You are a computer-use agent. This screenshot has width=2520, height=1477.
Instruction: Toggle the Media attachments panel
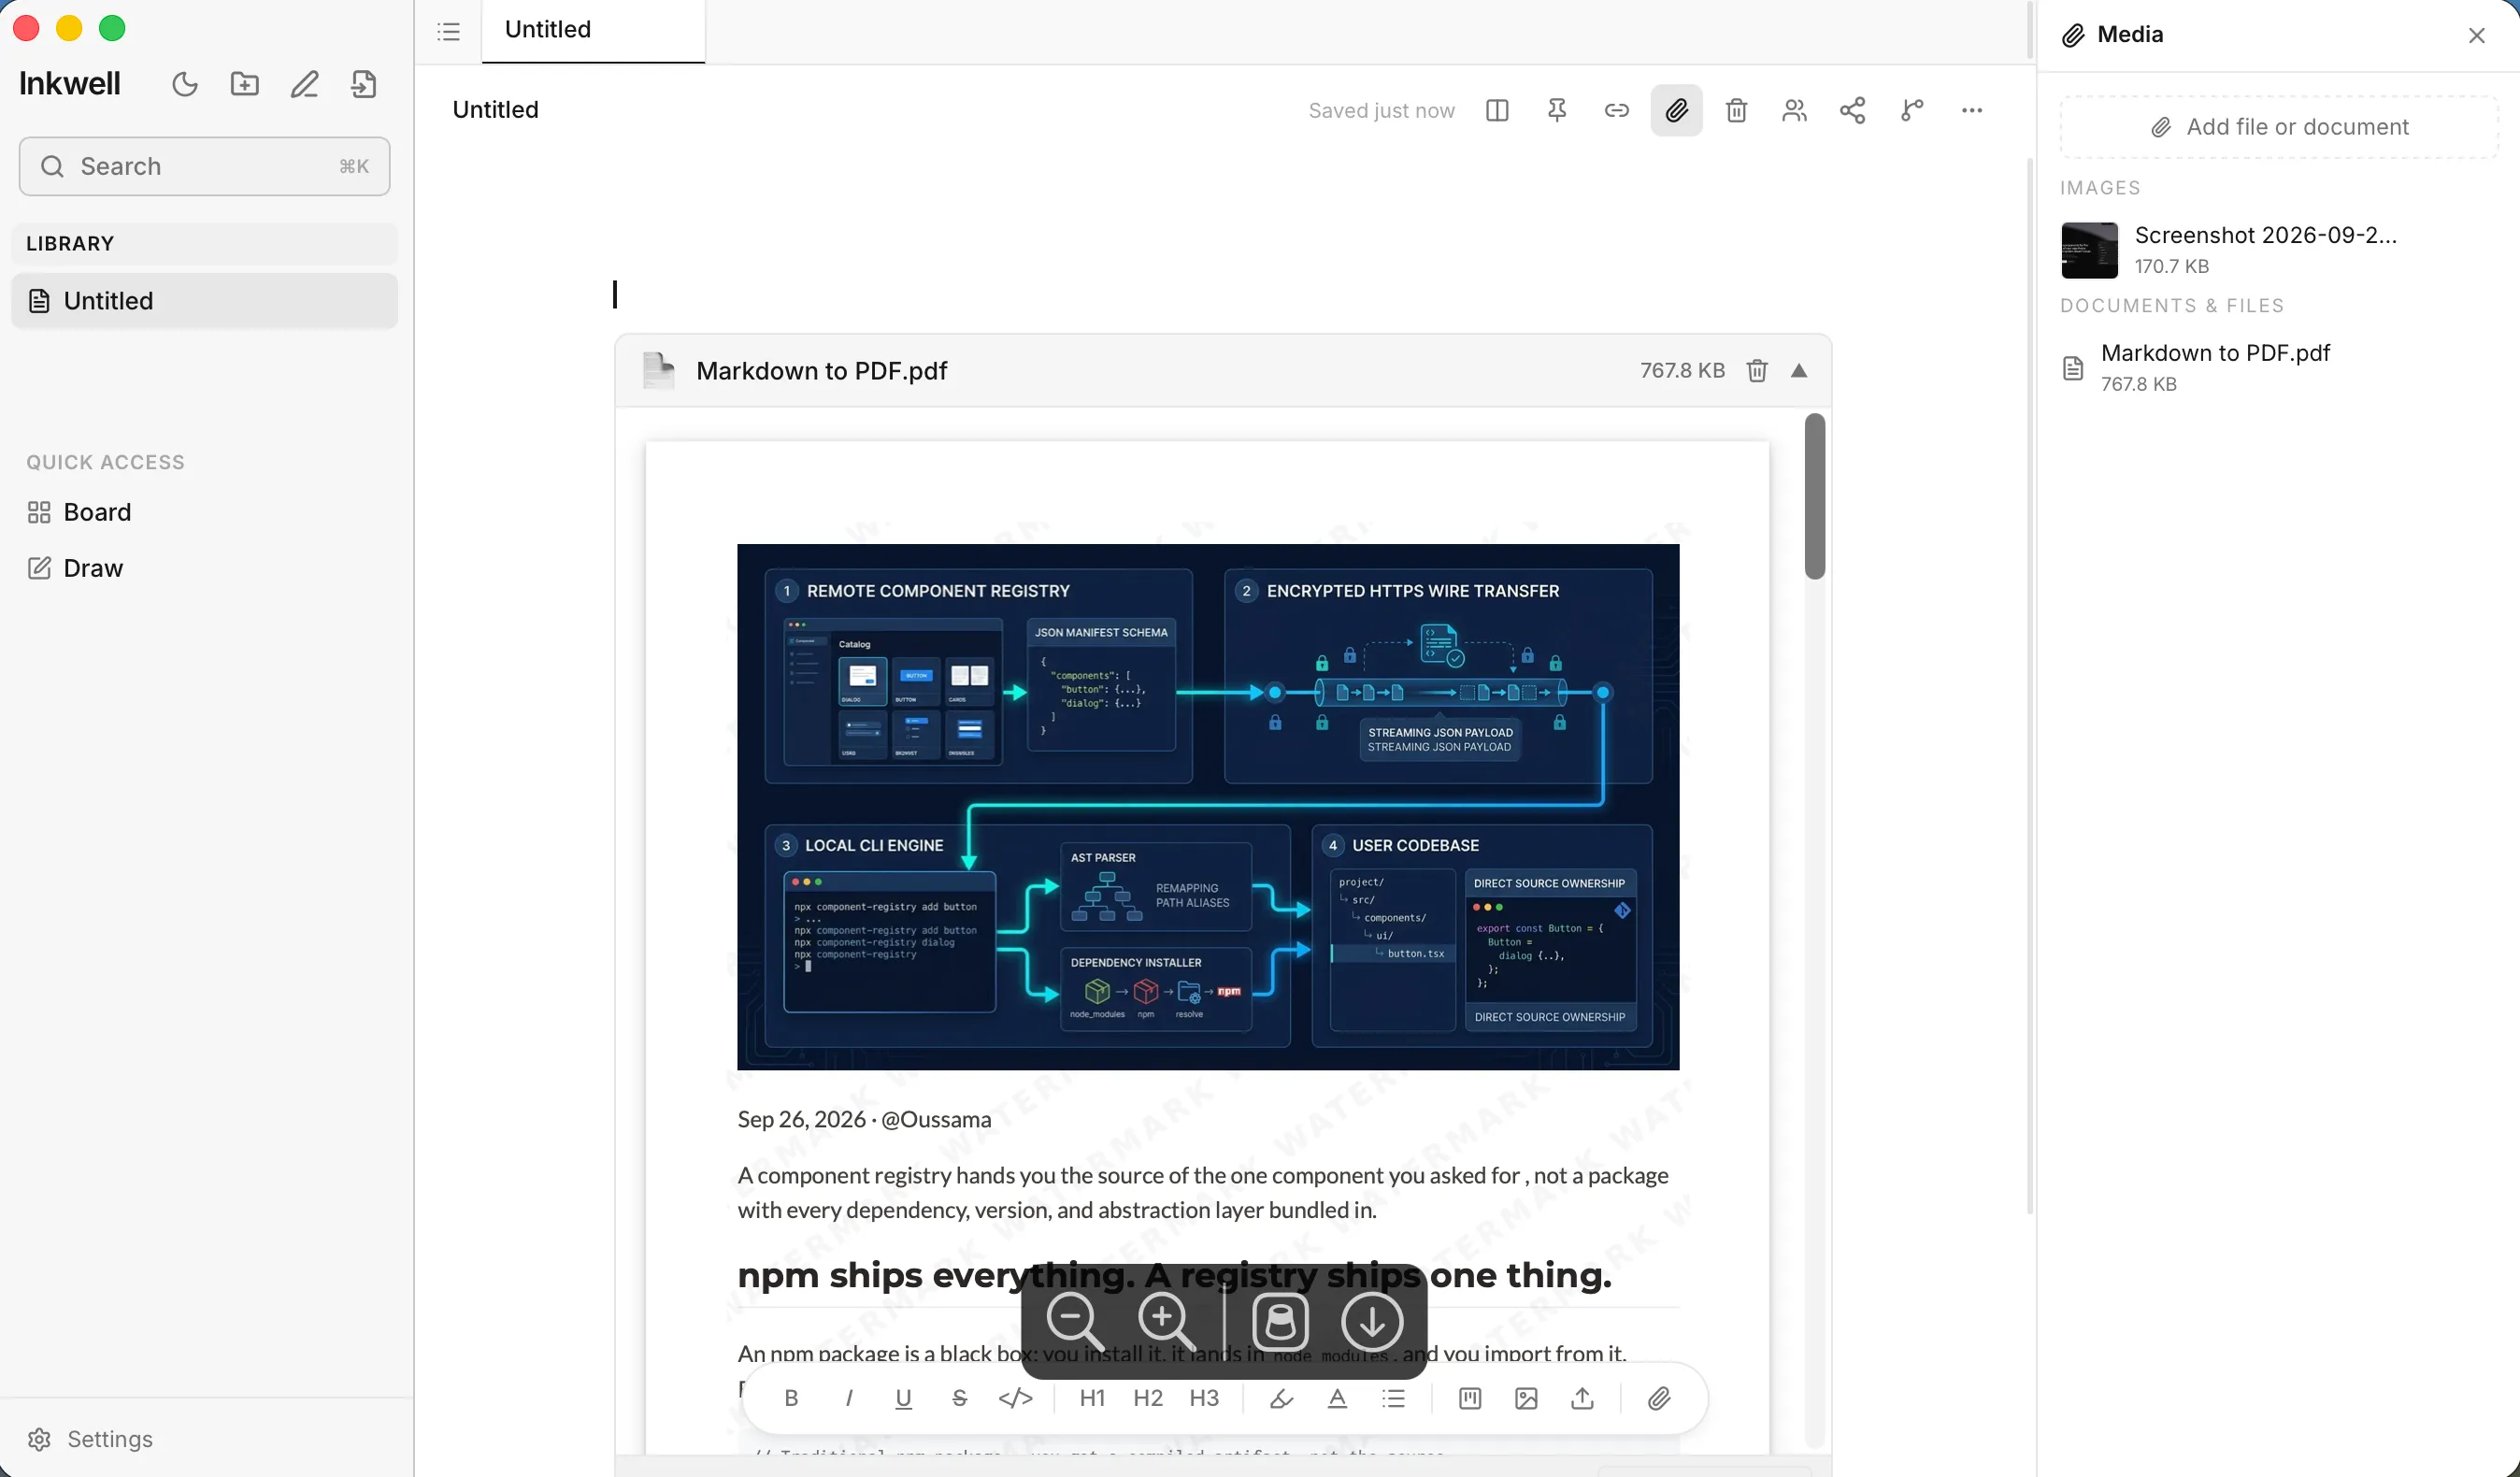point(1676,110)
